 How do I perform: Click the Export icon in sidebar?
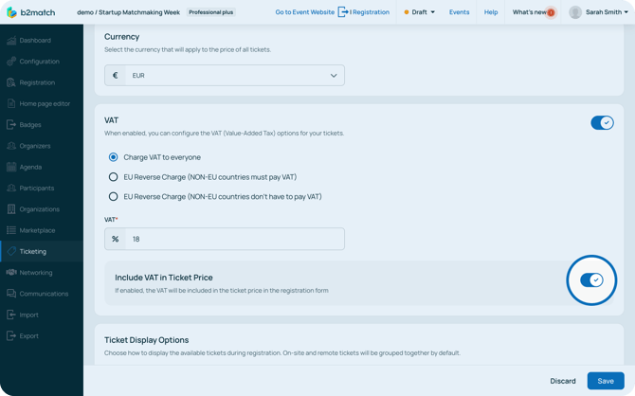[11, 335]
